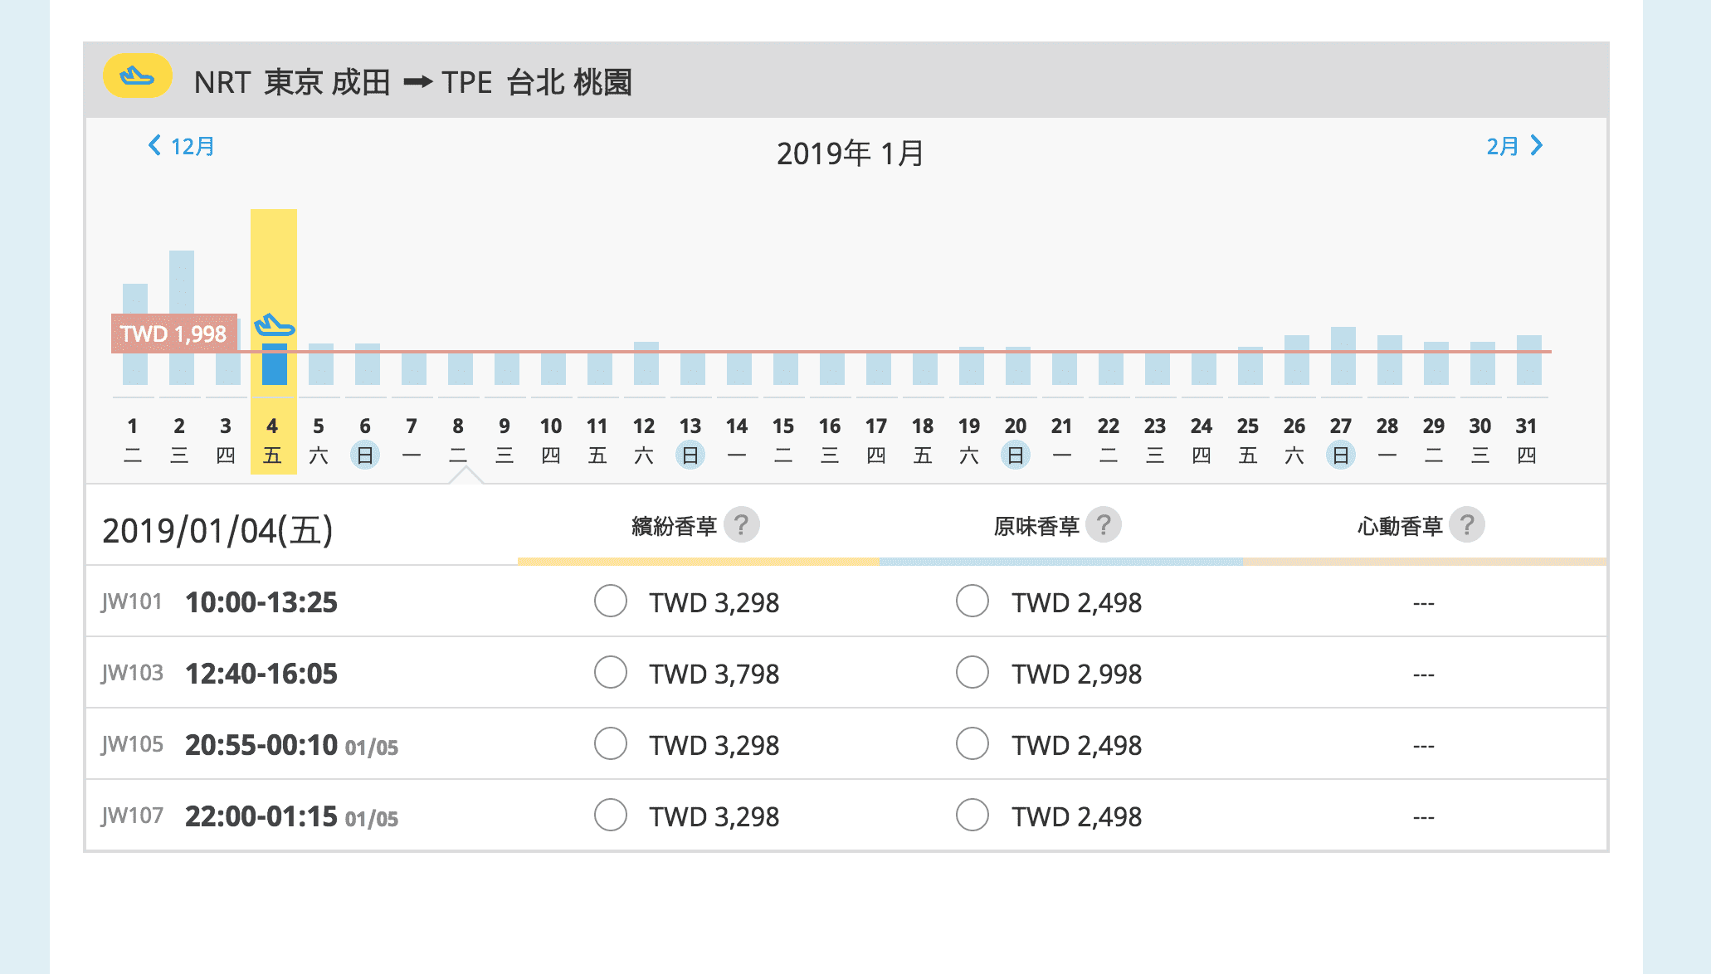The width and height of the screenshot is (1711, 974).
Task: Choose date 25 in calendar
Action: point(1248,440)
